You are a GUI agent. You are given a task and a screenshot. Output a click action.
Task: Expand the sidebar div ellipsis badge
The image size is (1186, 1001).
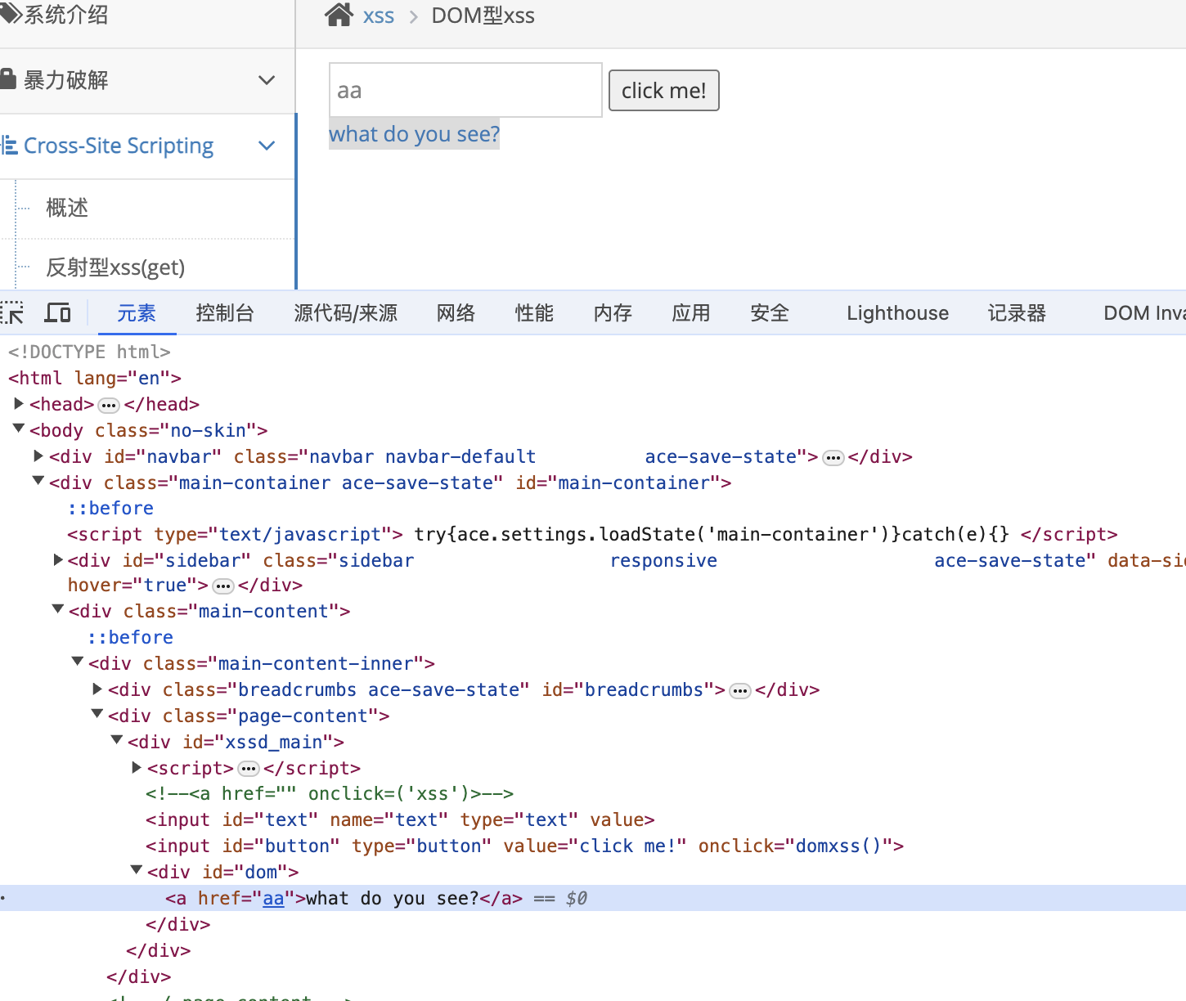coord(223,586)
